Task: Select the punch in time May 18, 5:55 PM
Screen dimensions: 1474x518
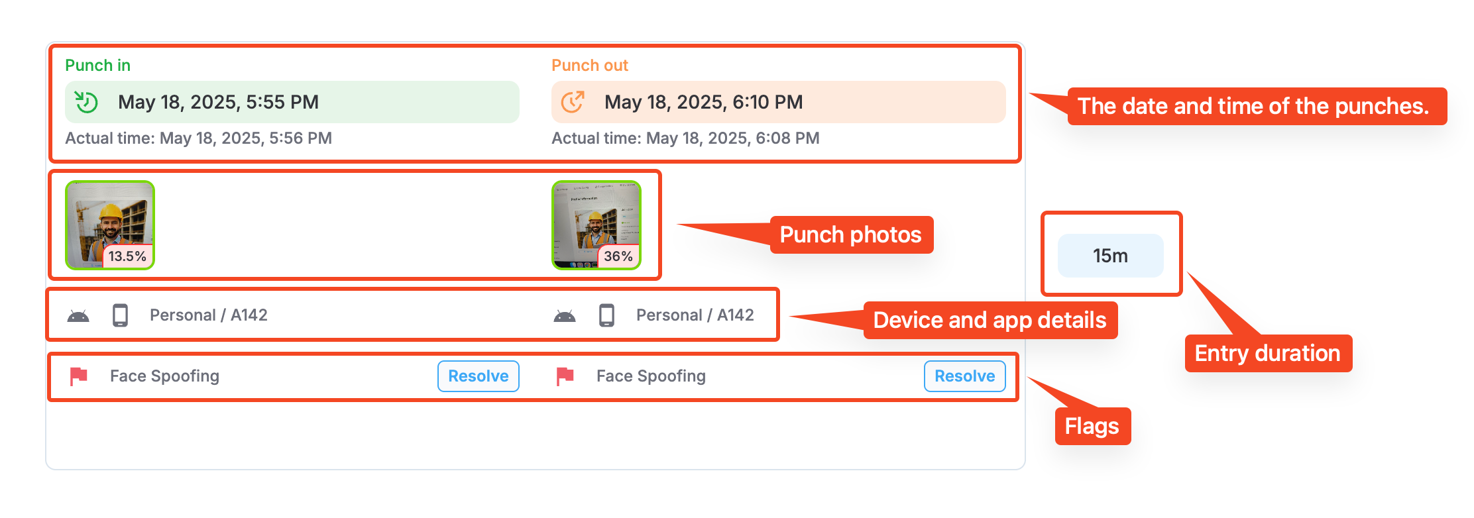Action: (218, 102)
